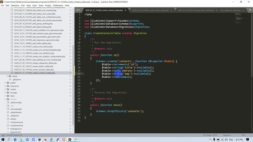Open artisan file
This screenshot has width=253, height=142.
click(x=13, y=119)
